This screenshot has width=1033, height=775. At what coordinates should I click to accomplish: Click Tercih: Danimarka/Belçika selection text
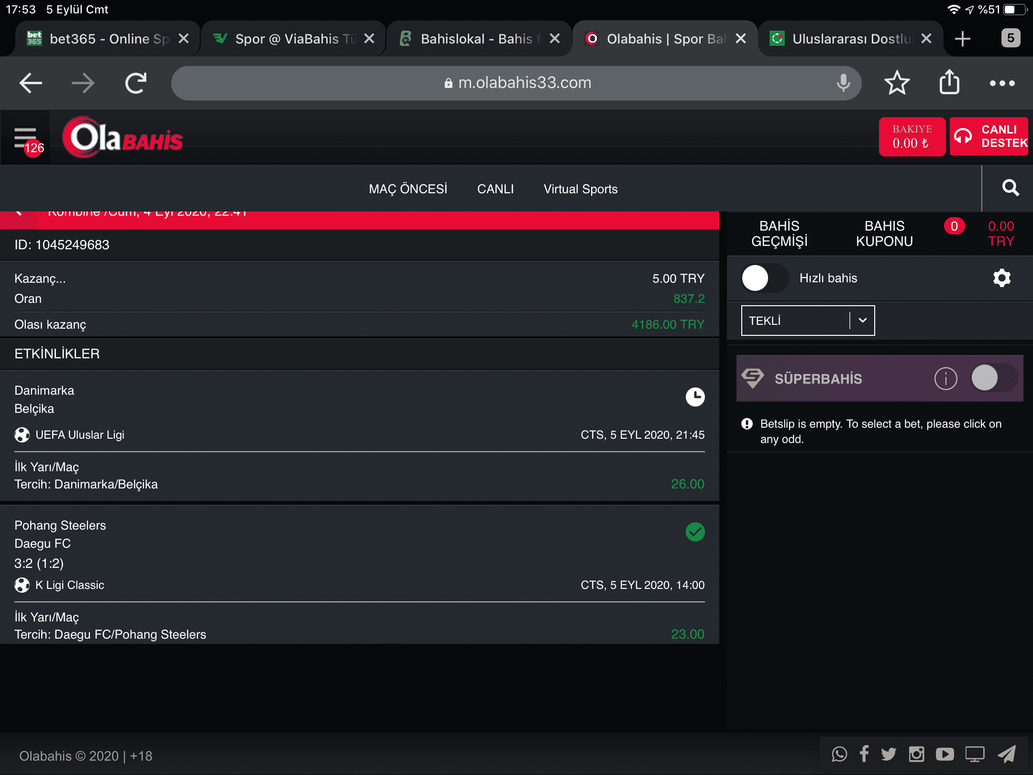(86, 484)
